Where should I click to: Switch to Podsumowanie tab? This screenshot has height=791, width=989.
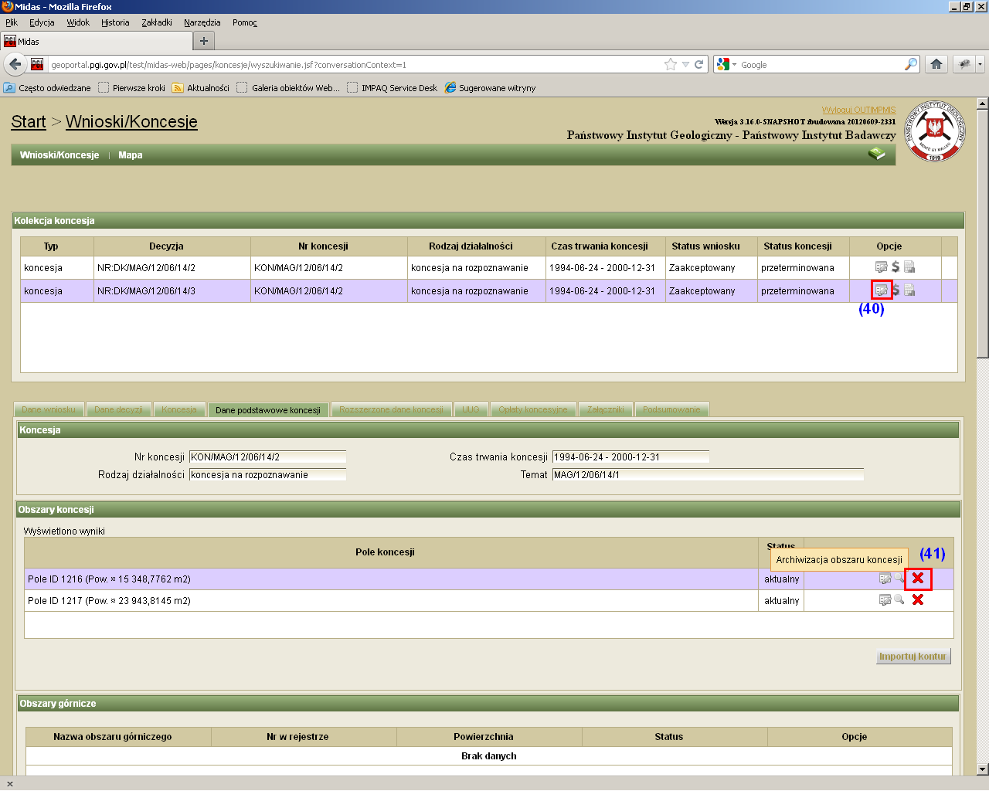click(671, 409)
